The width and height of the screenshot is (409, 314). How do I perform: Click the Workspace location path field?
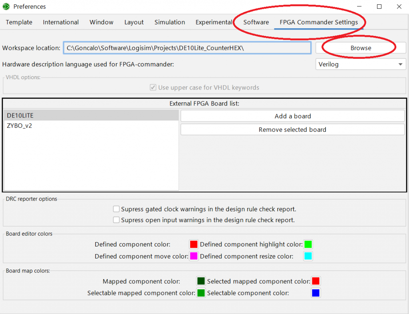[187, 48]
